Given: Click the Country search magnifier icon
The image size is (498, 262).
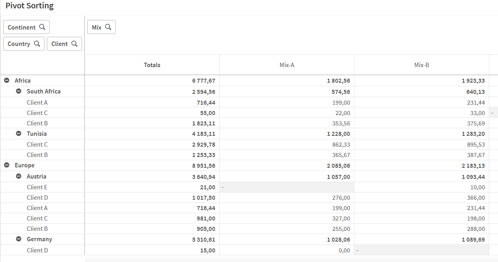Looking at the screenshot, I should [x=37, y=44].
